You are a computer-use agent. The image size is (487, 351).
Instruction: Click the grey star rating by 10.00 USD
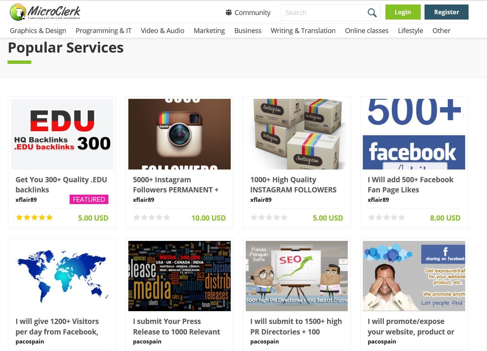tap(152, 217)
